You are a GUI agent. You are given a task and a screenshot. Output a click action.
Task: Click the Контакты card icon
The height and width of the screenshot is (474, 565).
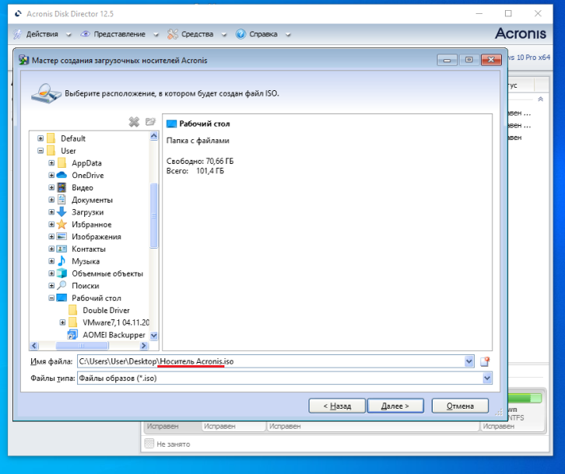62,249
